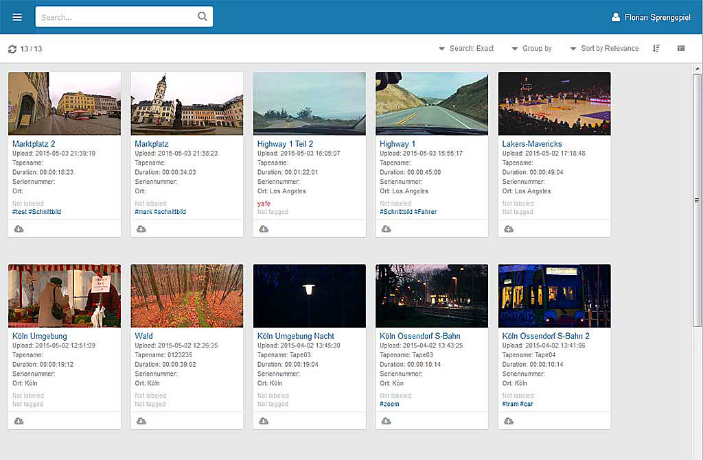Open the Köln Ossendorf S-Bahn link
Image resolution: width=703 pixels, height=460 pixels.
(x=419, y=336)
